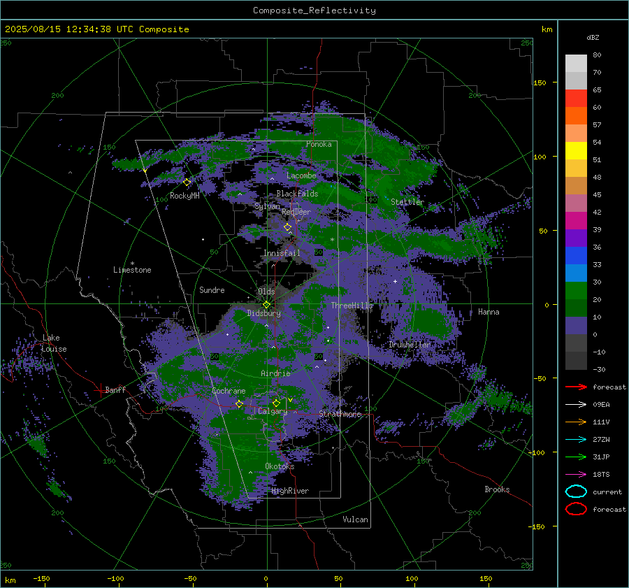Screen dimensions: 629x588
Task: Select the green 30 dBZ color swatch
Action: [576, 291]
